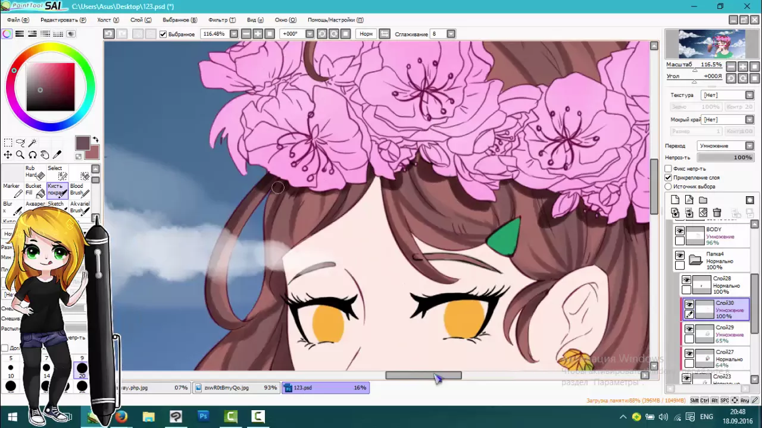Toggle the Выбранное checkbox
The width and height of the screenshot is (762, 428).
click(x=163, y=34)
